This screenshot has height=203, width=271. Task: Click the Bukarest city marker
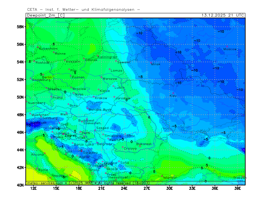coord(140,146)
